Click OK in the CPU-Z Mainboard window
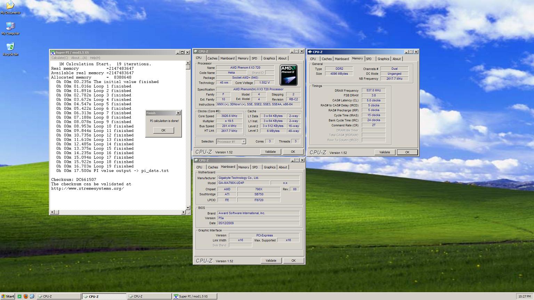The image size is (534, 300). 293,260
